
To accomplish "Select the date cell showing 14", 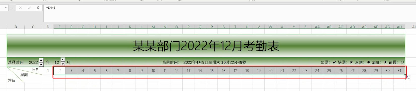I will pyautogui.click(x=200, y=71).
